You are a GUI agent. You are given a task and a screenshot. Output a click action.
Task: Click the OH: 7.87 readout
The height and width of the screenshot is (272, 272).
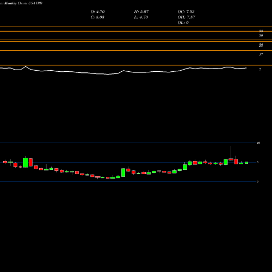(187, 17)
